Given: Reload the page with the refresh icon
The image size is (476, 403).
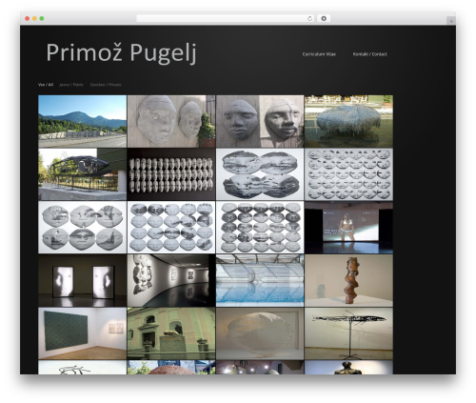Looking at the screenshot, I should click(309, 18).
